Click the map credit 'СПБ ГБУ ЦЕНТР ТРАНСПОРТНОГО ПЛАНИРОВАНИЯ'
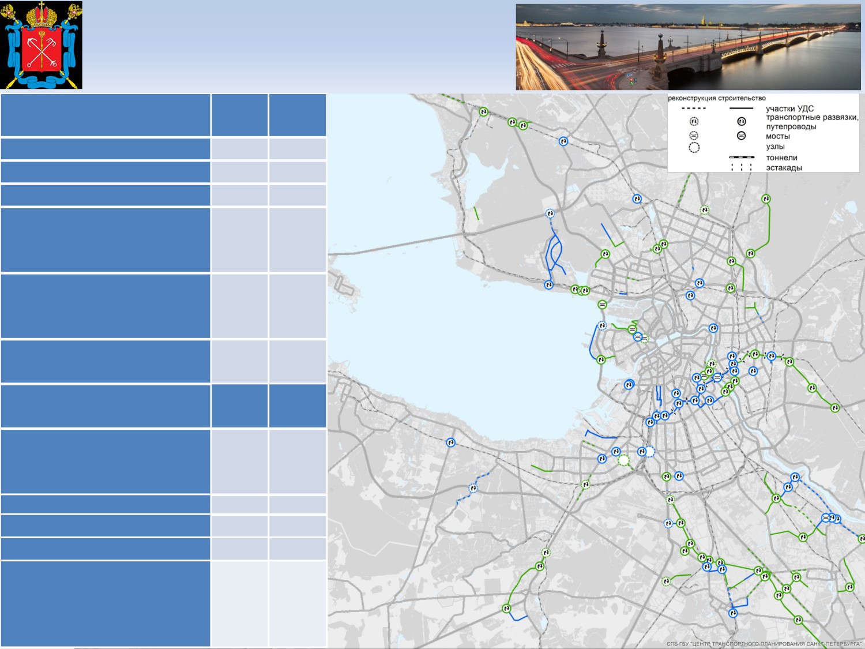 pos(764,644)
